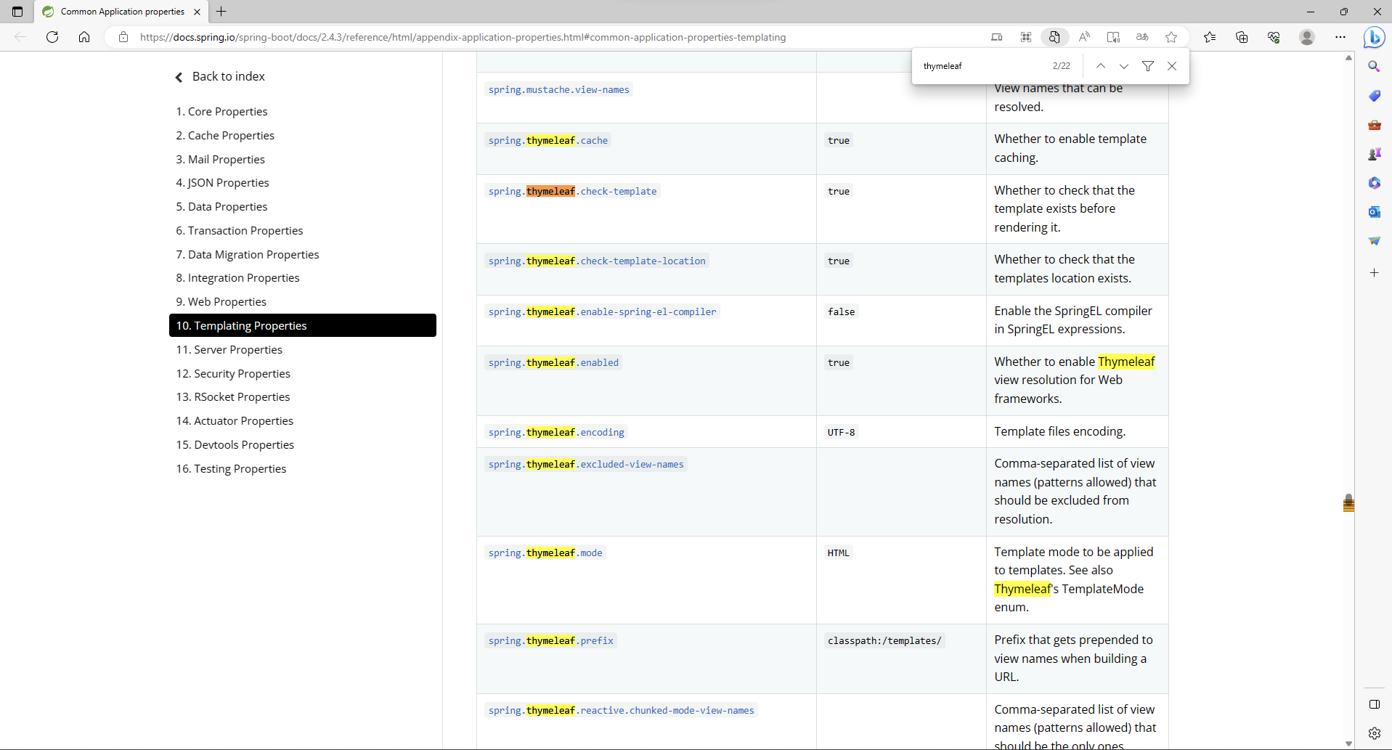Refresh the page
Viewport: 1392px width, 750px height.
pos(52,37)
